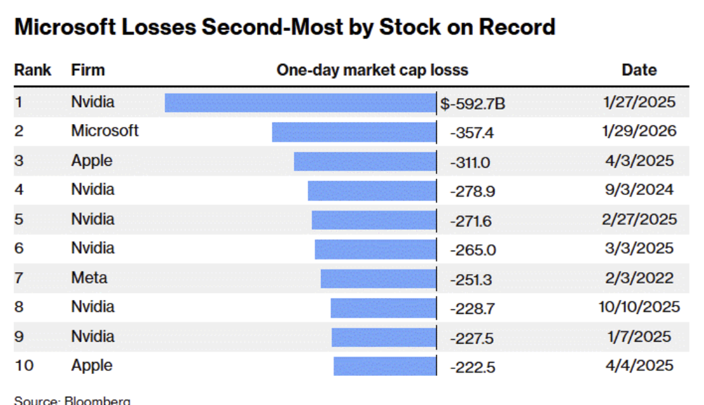Click the Date column header
Viewport: 704px width, 405px height.
639,70
